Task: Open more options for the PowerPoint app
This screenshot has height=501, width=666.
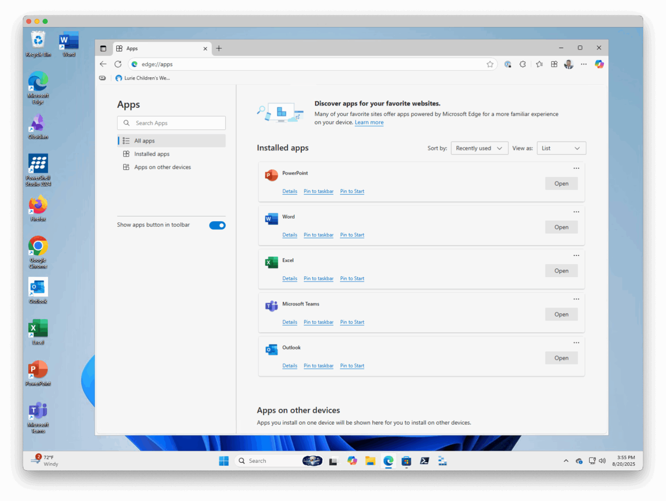Action: (576, 168)
